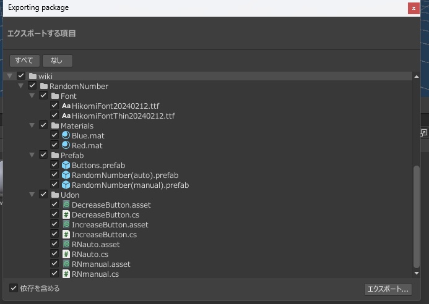This screenshot has width=429, height=304.
Task: Click the なし (None) button
Action: tap(58, 61)
